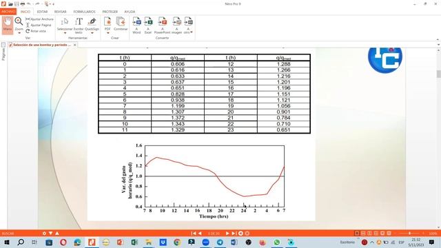Open Telegram from taskbar
The height and width of the screenshot is (248, 441).
[x=220, y=242]
